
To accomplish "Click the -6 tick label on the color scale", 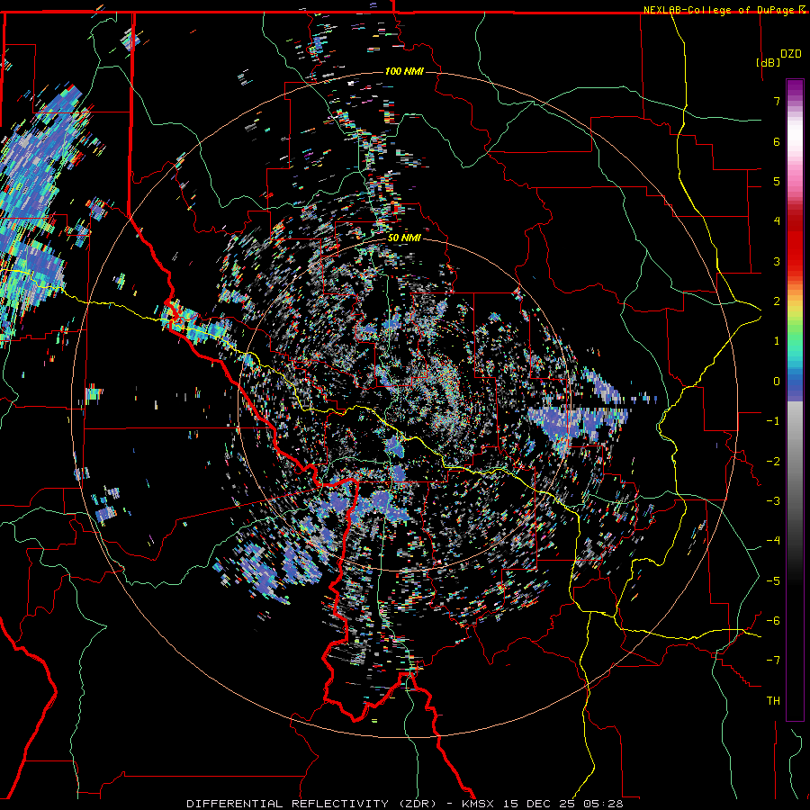I will tap(773, 621).
